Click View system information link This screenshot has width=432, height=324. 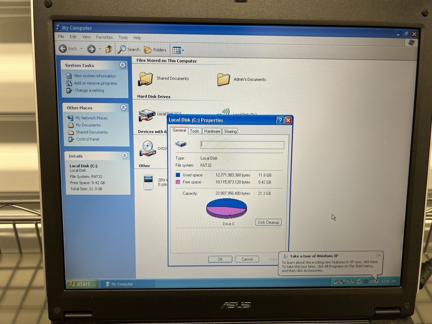click(95, 76)
